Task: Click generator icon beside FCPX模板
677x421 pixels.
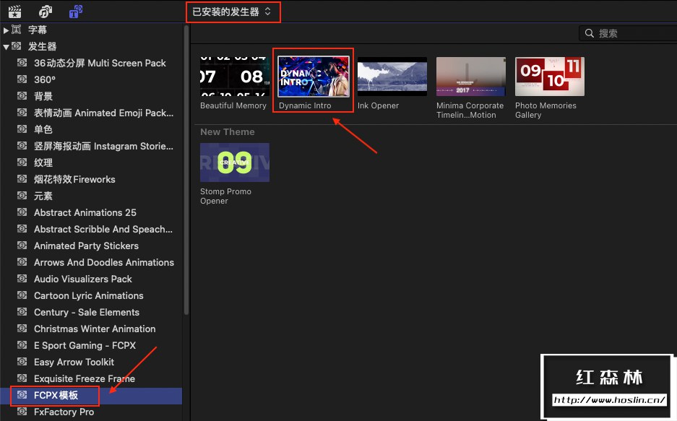Action: 22,394
